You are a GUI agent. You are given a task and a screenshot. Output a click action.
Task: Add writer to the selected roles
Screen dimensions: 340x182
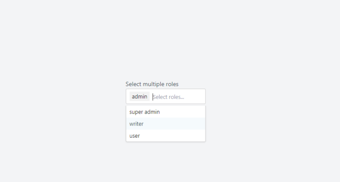[x=166, y=124]
